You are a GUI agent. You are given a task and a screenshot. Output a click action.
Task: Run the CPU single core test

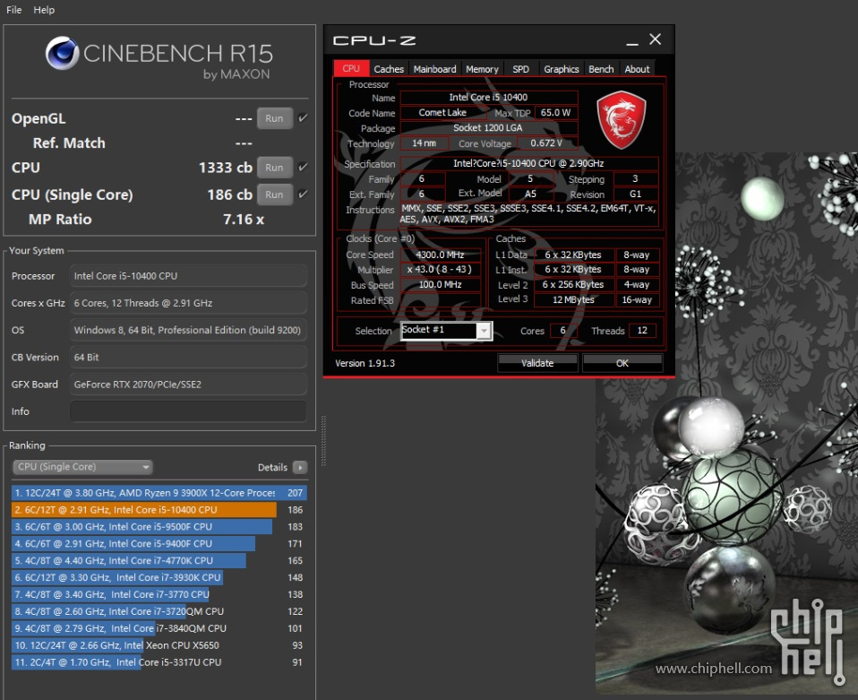(x=274, y=194)
